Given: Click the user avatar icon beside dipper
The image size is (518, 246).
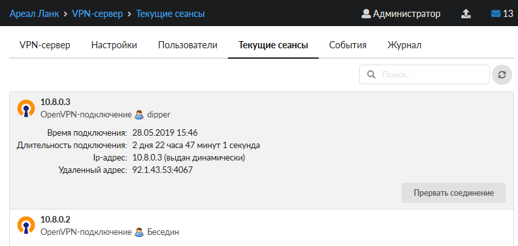Looking at the screenshot, I should 139,115.
